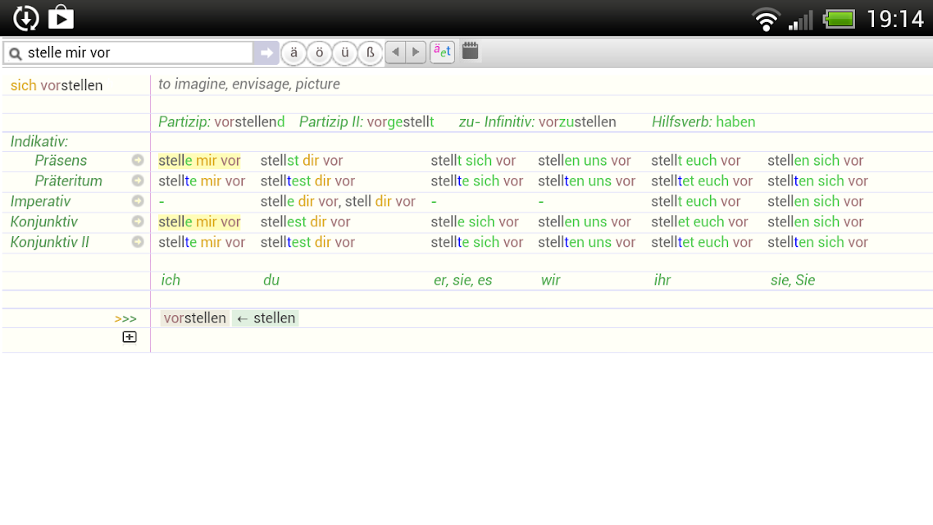
Task: Select Präteritum form 'stelltet euch vor'
Action: click(x=702, y=180)
